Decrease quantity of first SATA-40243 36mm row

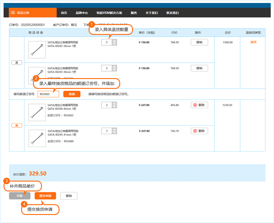(114, 44)
